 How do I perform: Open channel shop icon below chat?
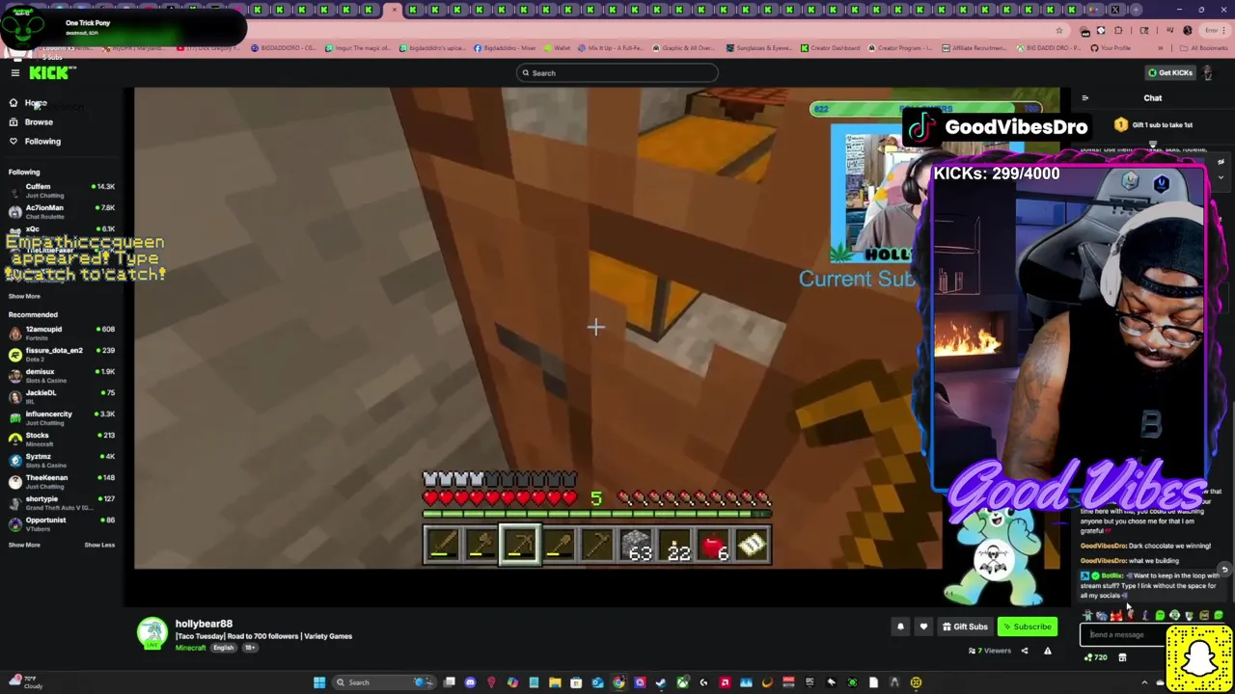(1122, 657)
